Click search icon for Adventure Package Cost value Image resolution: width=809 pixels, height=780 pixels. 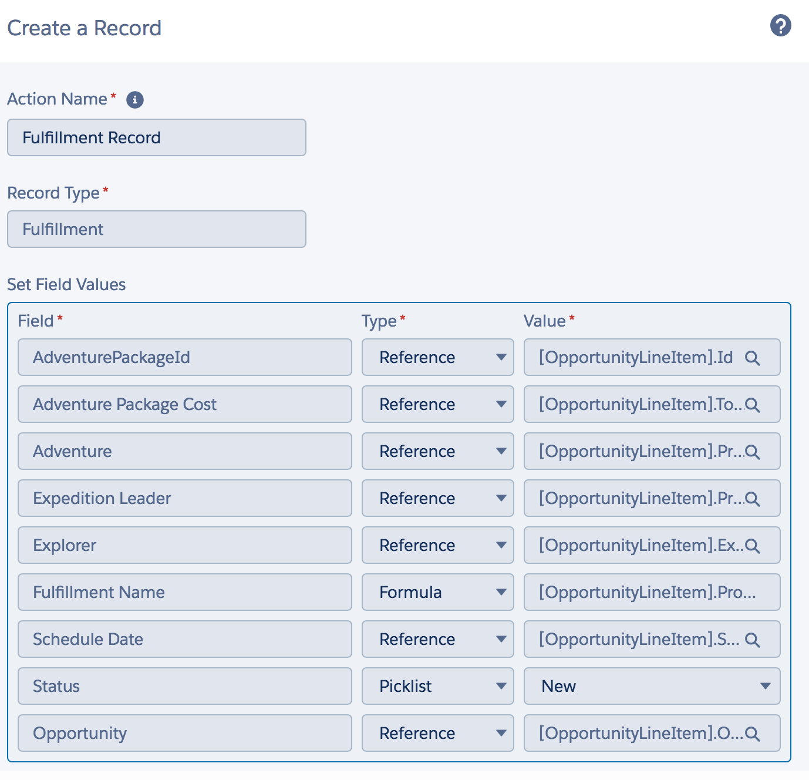(752, 405)
